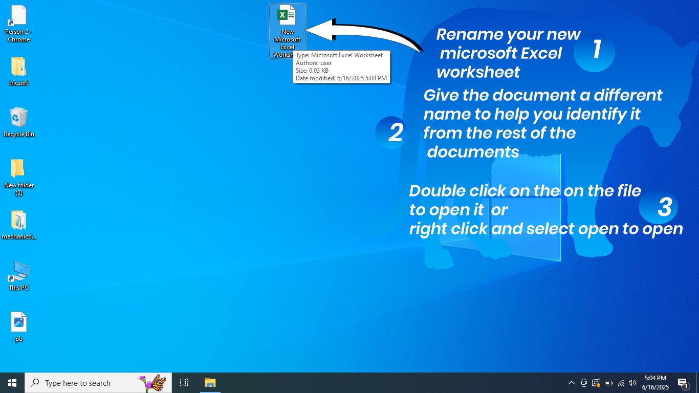Expand hidden icons in the system tray
The height and width of the screenshot is (393, 699).
click(x=572, y=383)
